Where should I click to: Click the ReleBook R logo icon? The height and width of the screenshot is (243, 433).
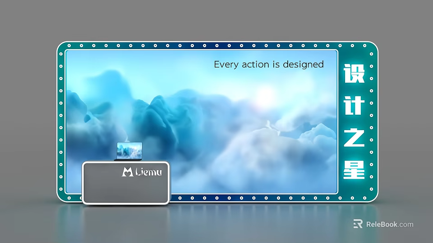[x=358, y=224]
